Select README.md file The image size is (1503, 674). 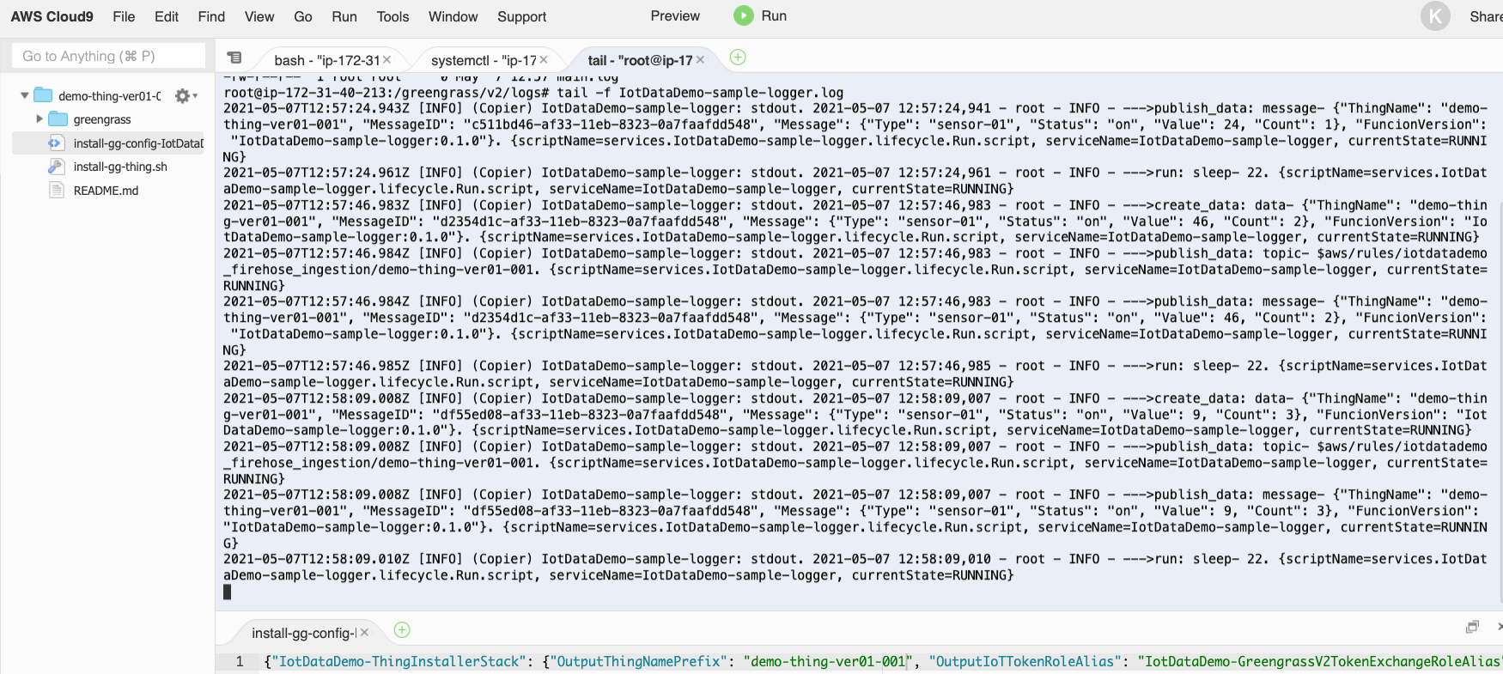106,191
